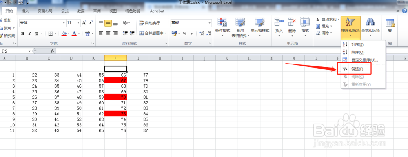Toggle Bold formatting

click(x=22, y=33)
